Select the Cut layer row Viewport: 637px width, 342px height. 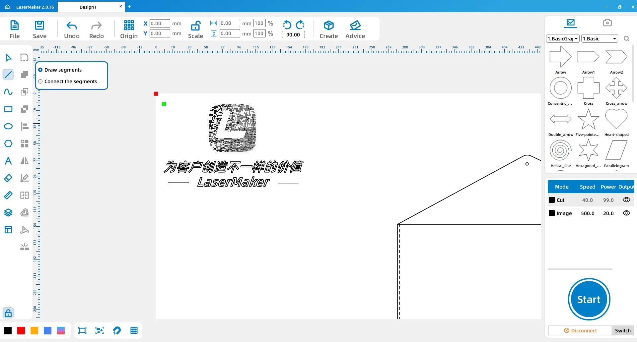click(x=591, y=200)
